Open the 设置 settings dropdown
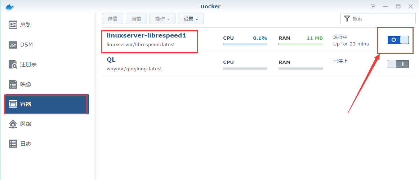This screenshot has width=419, height=180. pyautogui.click(x=191, y=19)
